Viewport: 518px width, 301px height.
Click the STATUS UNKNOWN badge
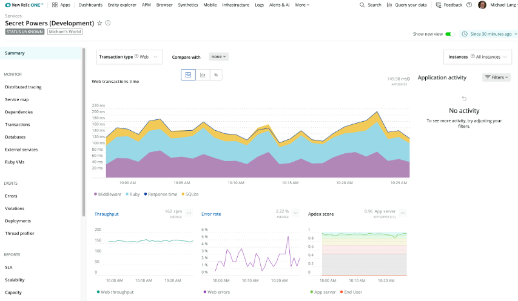pos(25,31)
